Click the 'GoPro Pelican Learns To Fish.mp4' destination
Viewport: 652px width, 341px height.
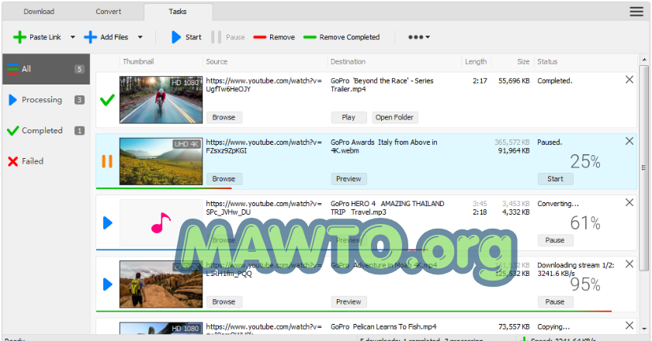pos(383,327)
